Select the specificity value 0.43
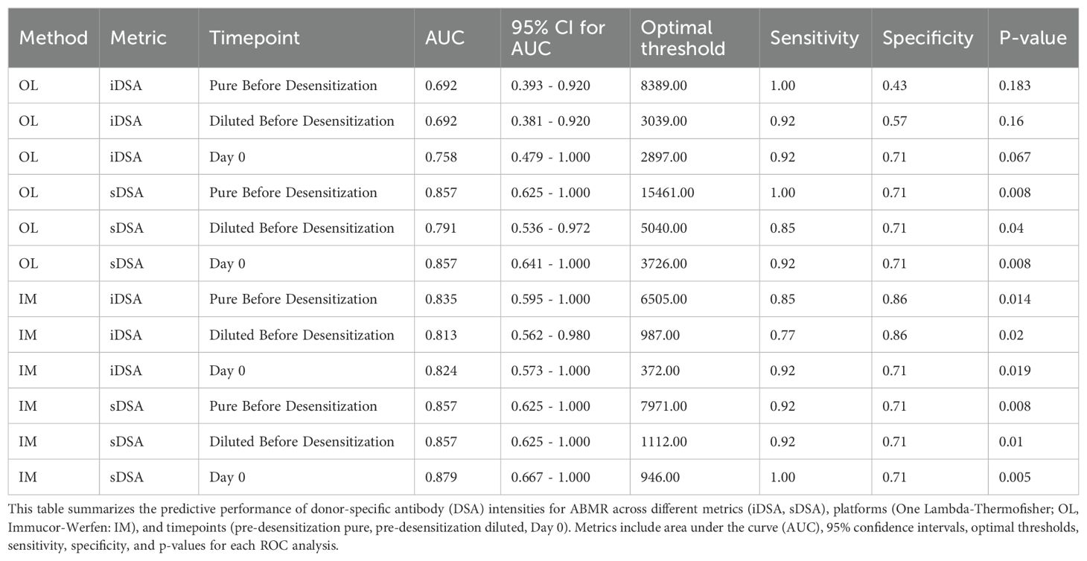The image size is (1087, 561). coord(894,86)
